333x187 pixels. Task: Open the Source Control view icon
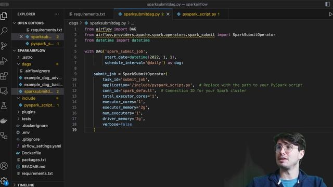[4, 46]
